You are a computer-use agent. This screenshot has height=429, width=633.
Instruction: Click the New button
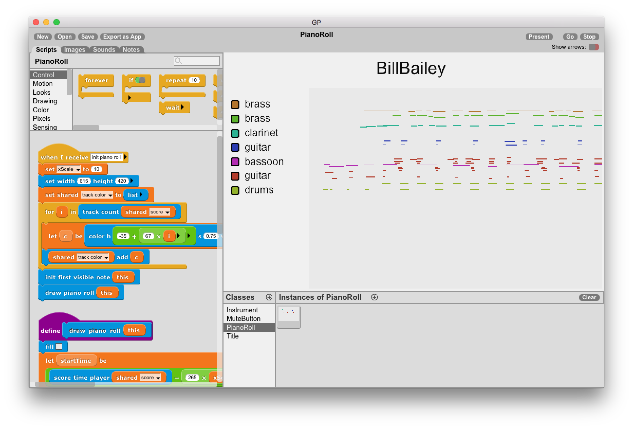43,37
